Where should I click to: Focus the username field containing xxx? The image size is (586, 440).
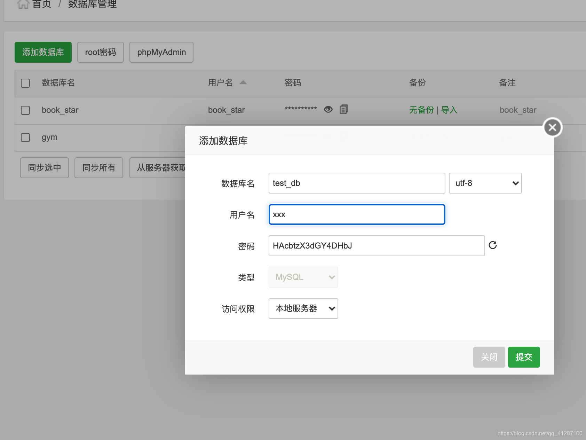pos(357,214)
